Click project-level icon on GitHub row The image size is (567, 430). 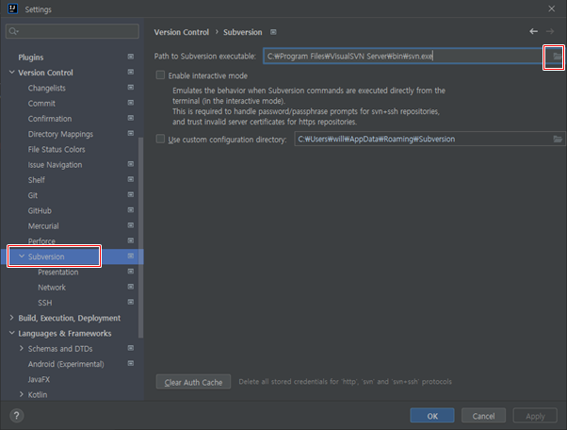(x=131, y=210)
